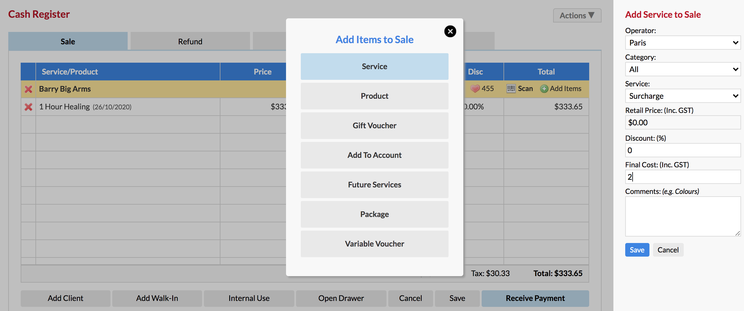Image resolution: width=744 pixels, height=311 pixels.
Task: Remove the 1 Hour Healing line item
Action: click(x=28, y=107)
